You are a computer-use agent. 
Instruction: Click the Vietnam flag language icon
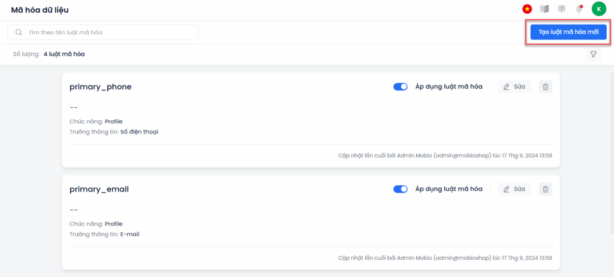527,8
